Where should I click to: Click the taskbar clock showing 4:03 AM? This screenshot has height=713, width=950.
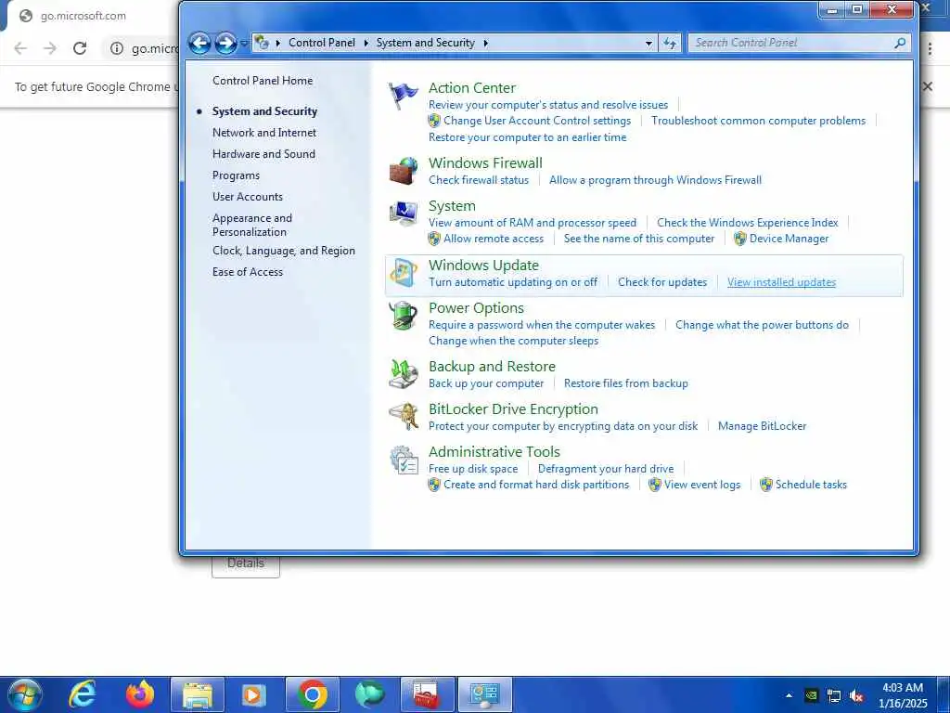[x=902, y=695]
